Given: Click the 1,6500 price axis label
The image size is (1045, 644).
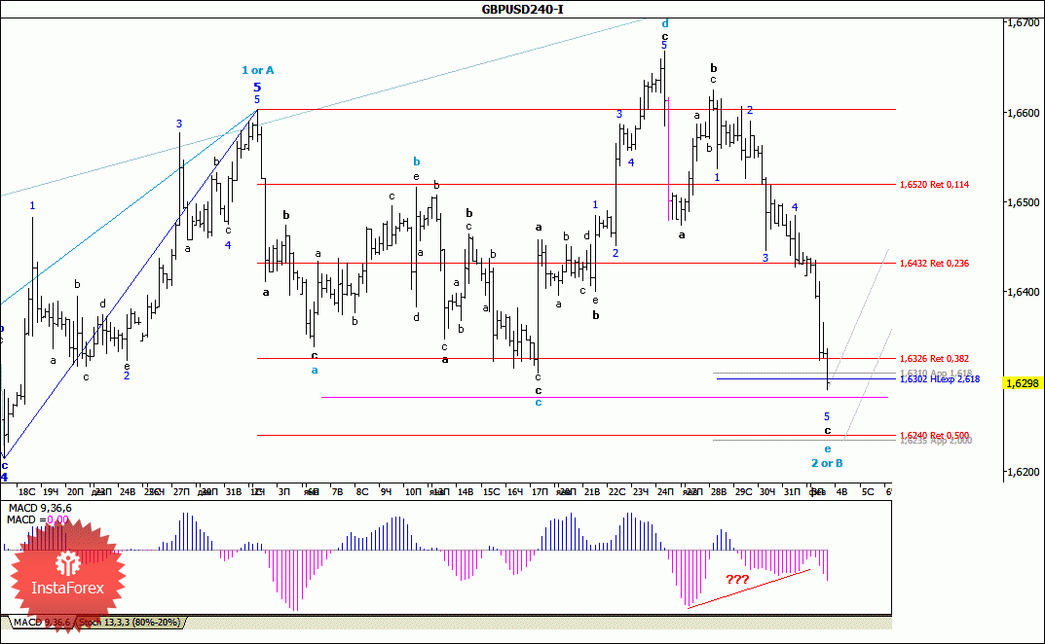Looking at the screenshot, I should [1023, 202].
